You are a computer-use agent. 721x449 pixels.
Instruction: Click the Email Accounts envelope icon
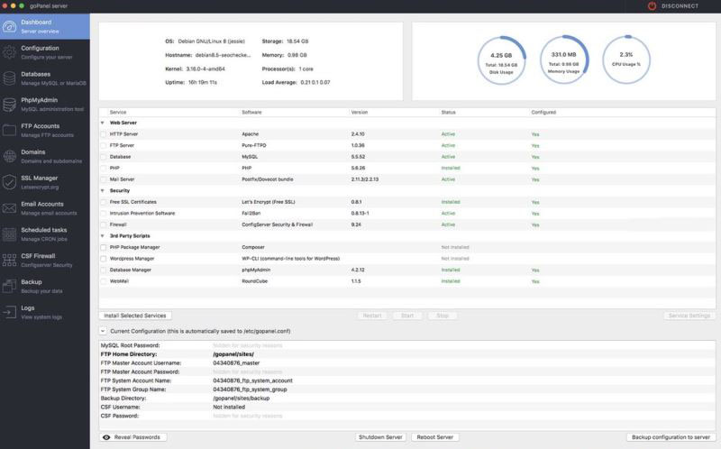pos(9,208)
